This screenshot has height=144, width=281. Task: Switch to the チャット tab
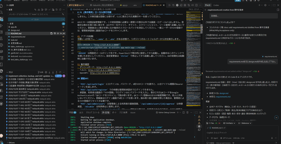[x=208, y=5]
